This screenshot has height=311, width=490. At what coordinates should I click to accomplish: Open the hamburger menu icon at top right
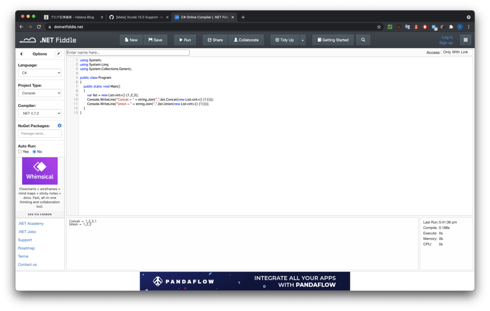(465, 40)
